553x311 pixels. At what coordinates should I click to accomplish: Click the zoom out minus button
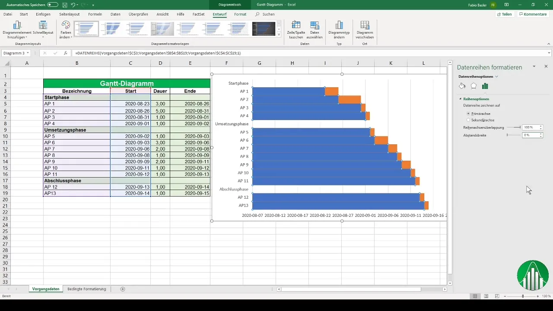pos(504,296)
